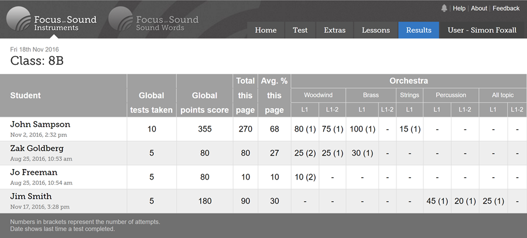Click John Sampson's Brass 100 (1) score
Screen dimensions: 527x238
coord(362,129)
